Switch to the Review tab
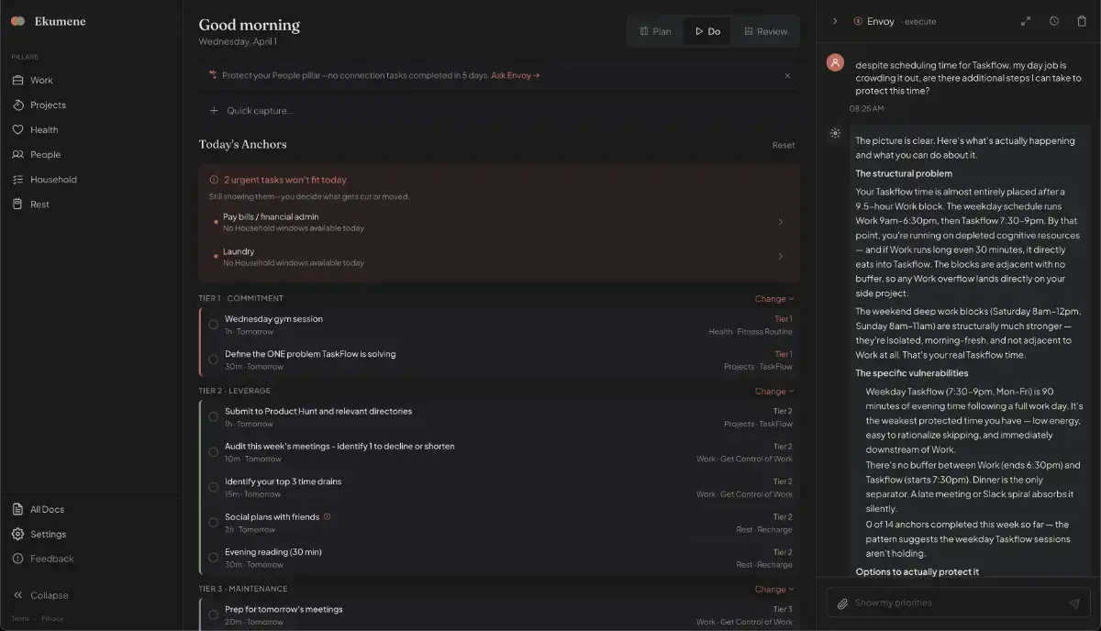Screen dimensions: 1101x631 coord(765,31)
